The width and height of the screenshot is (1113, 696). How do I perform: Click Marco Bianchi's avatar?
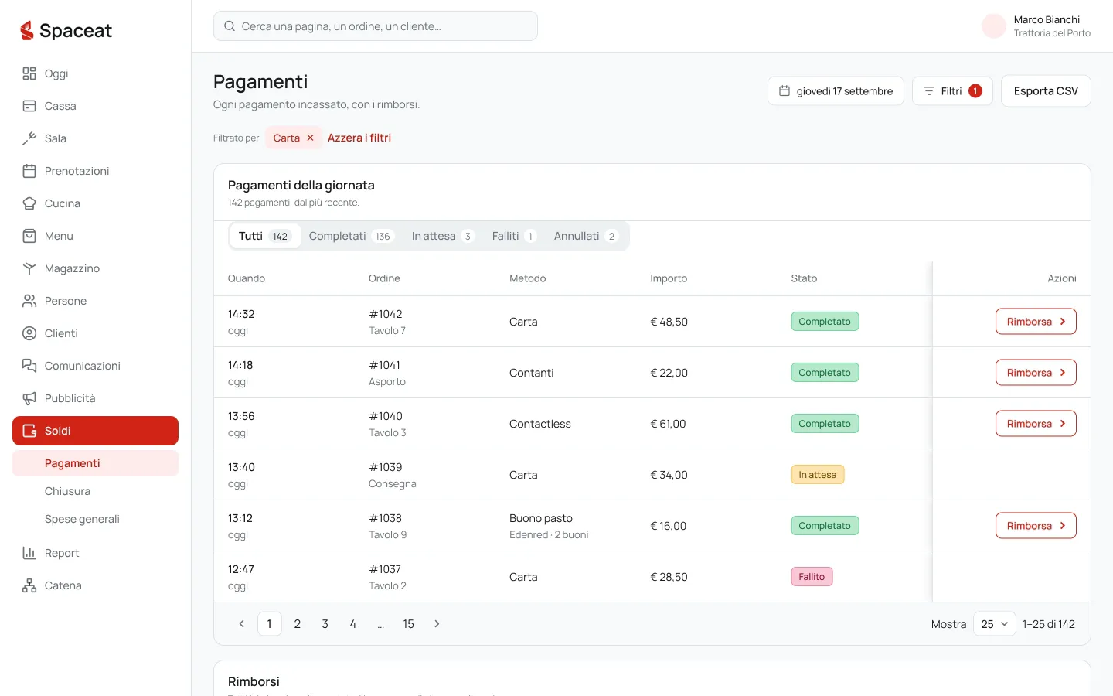(x=994, y=26)
